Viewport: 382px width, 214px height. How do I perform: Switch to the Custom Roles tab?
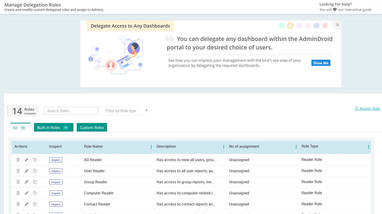tap(92, 128)
